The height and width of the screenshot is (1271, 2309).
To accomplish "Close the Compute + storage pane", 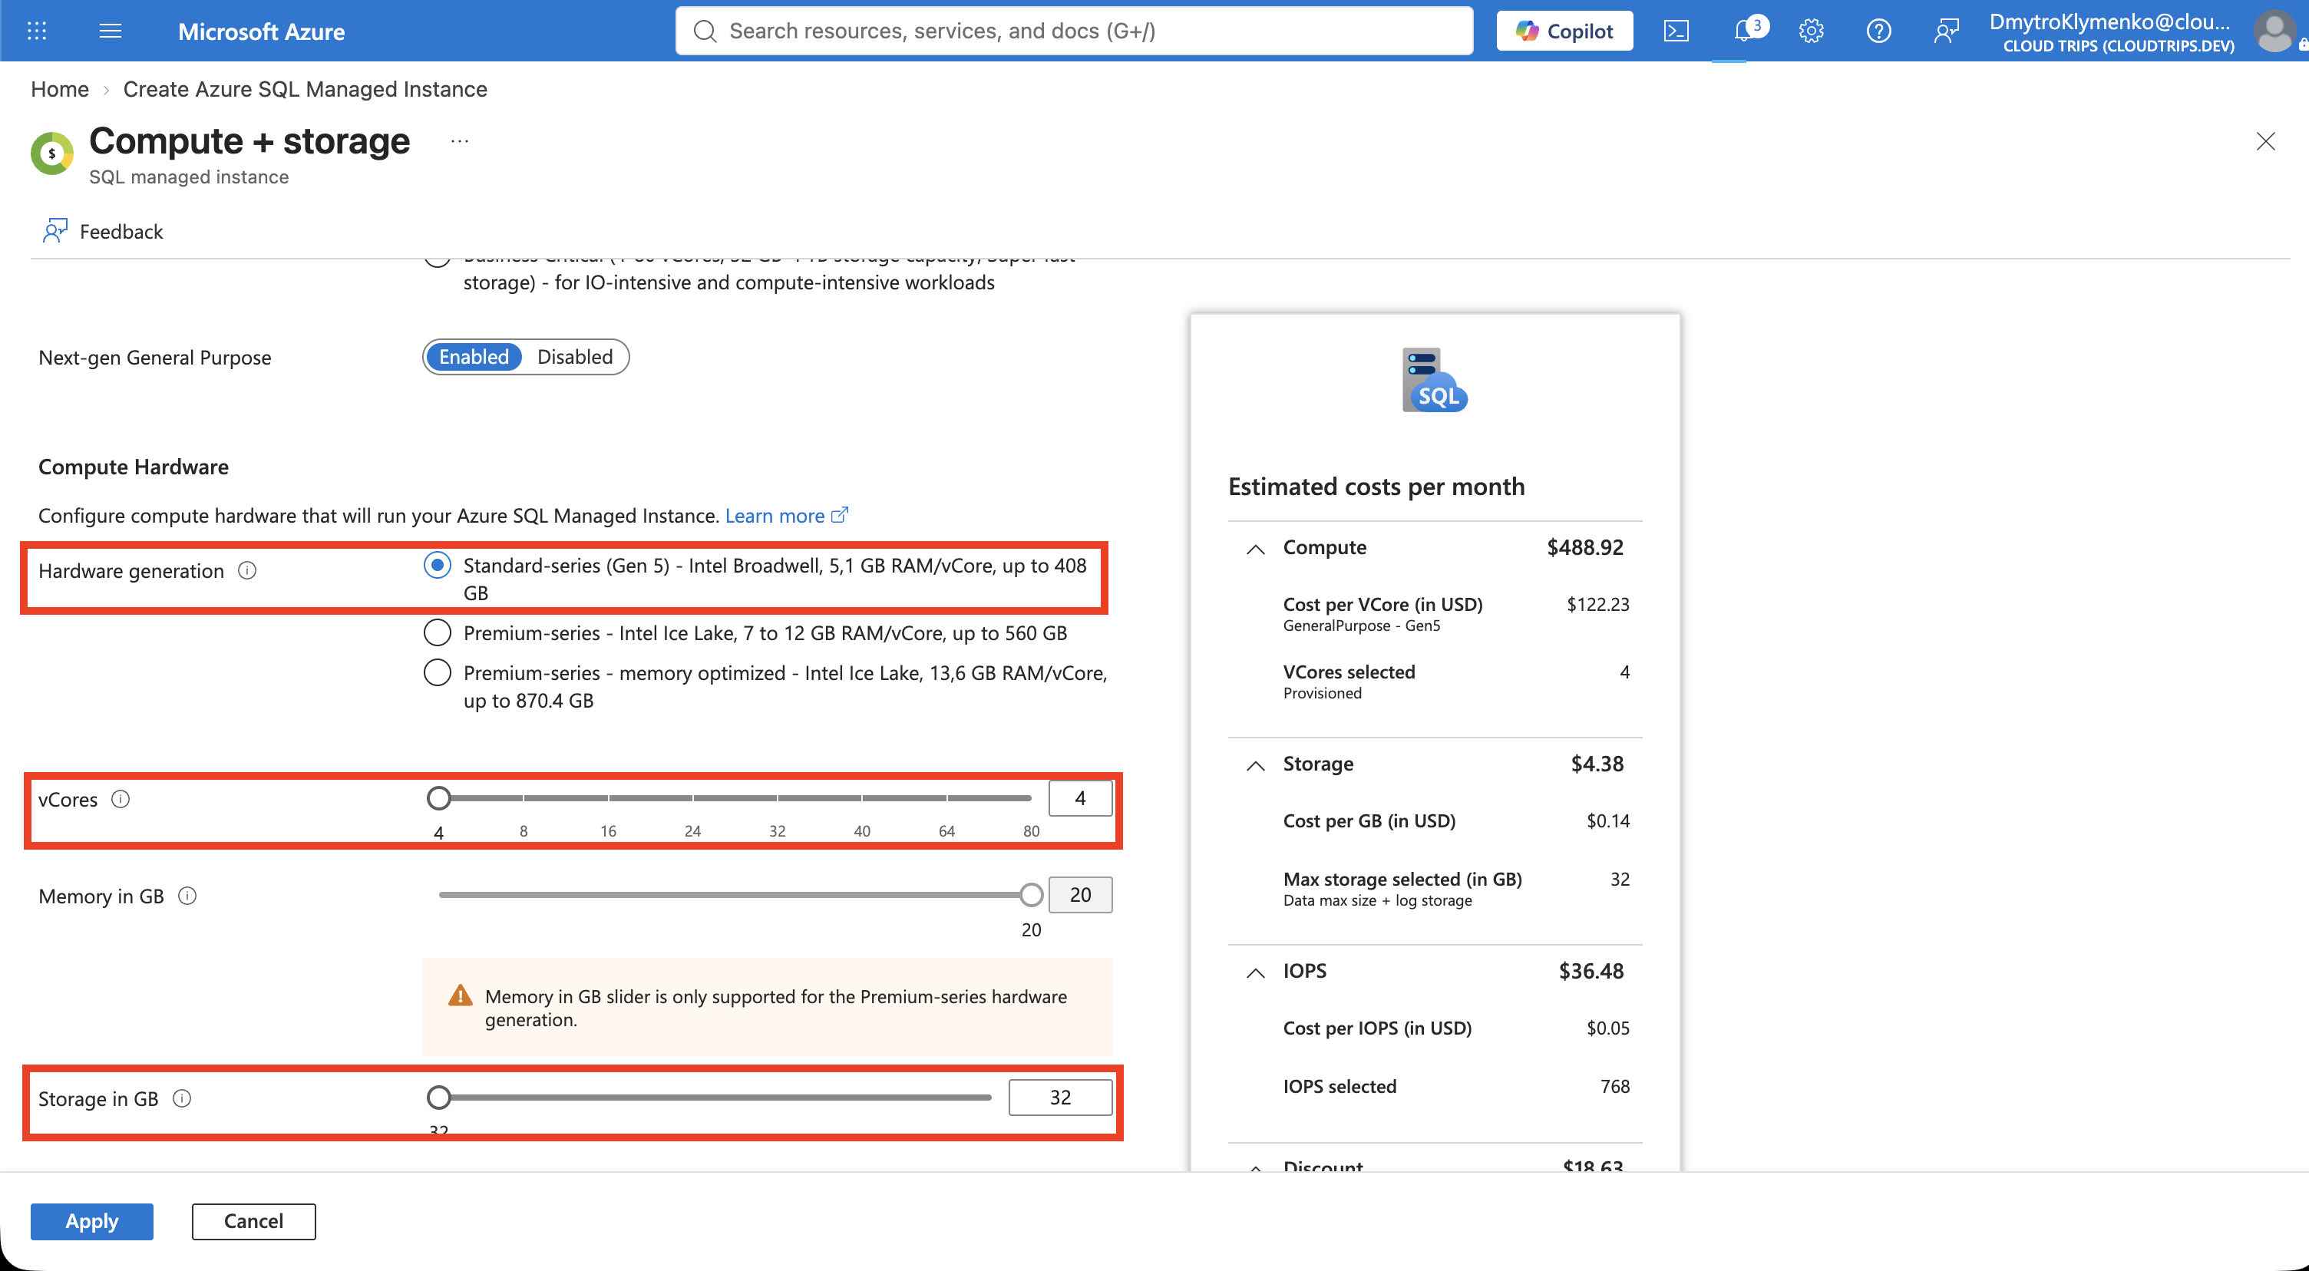I will [x=2266, y=140].
